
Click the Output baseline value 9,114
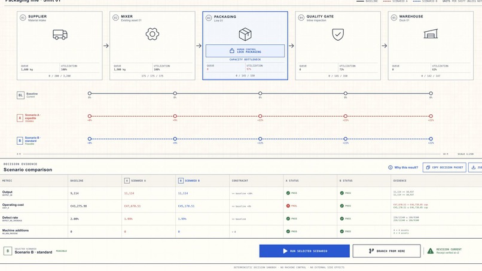coord(74,193)
